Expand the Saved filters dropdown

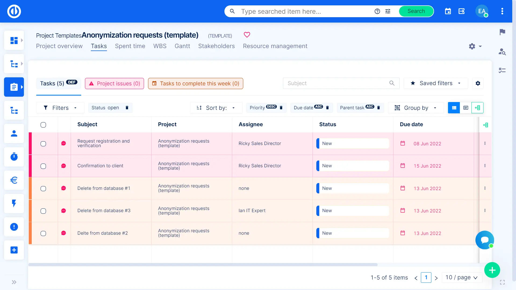(x=436, y=83)
